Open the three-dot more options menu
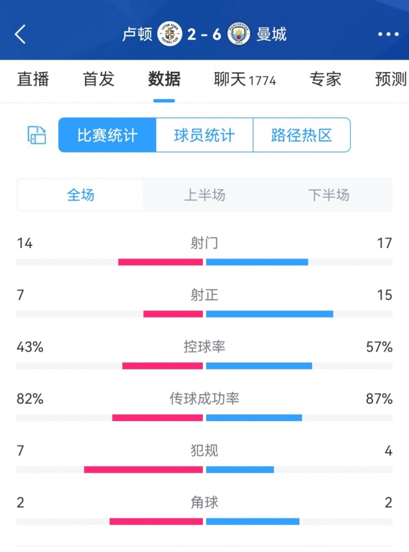 pyautogui.click(x=388, y=34)
